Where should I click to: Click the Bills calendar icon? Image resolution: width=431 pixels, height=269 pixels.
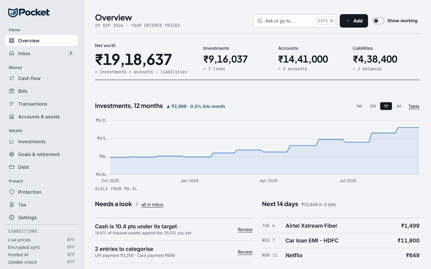[x=12, y=91]
